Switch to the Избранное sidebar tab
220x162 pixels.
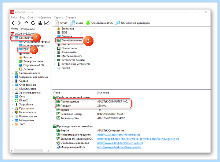[28, 29]
